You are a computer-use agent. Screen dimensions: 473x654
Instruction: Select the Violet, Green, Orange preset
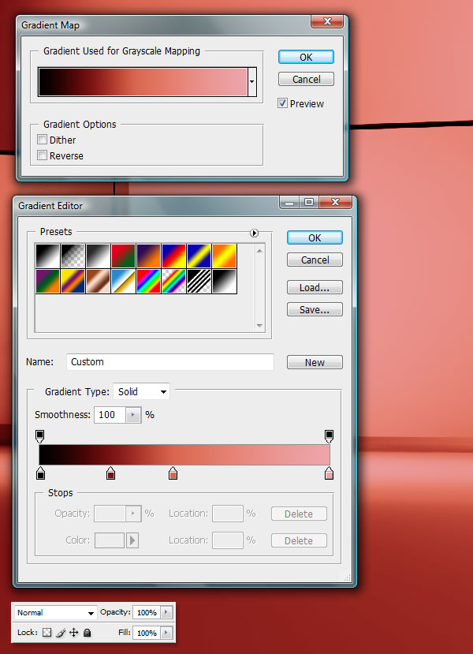click(x=47, y=282)
